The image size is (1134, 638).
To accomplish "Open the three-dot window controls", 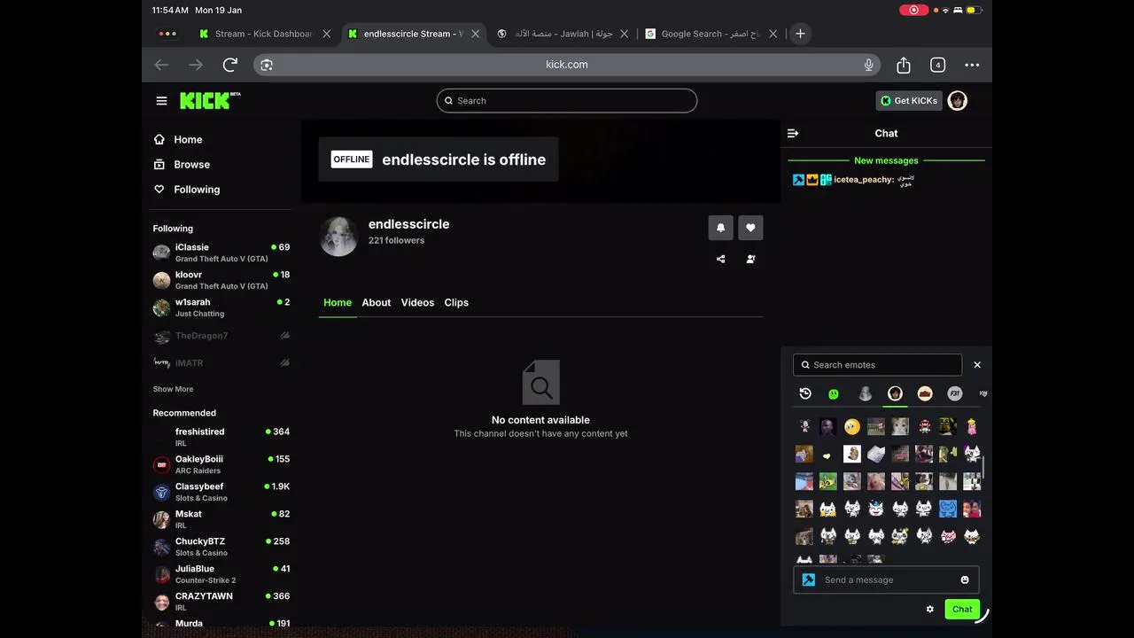I will (x=167, y=34).
